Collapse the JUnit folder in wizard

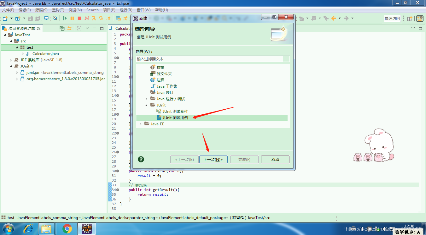146,105
